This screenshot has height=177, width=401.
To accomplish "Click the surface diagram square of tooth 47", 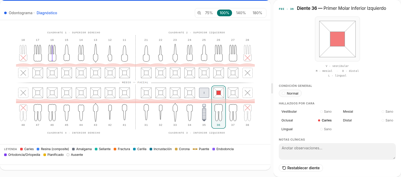I will click(38, 93).
